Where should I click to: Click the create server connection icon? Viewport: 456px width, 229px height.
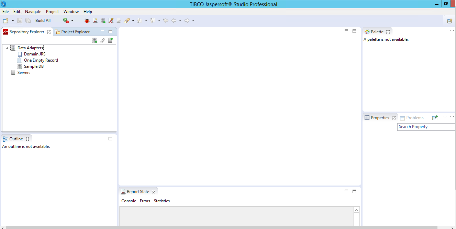pyautogui.click(x=110, y=40)
